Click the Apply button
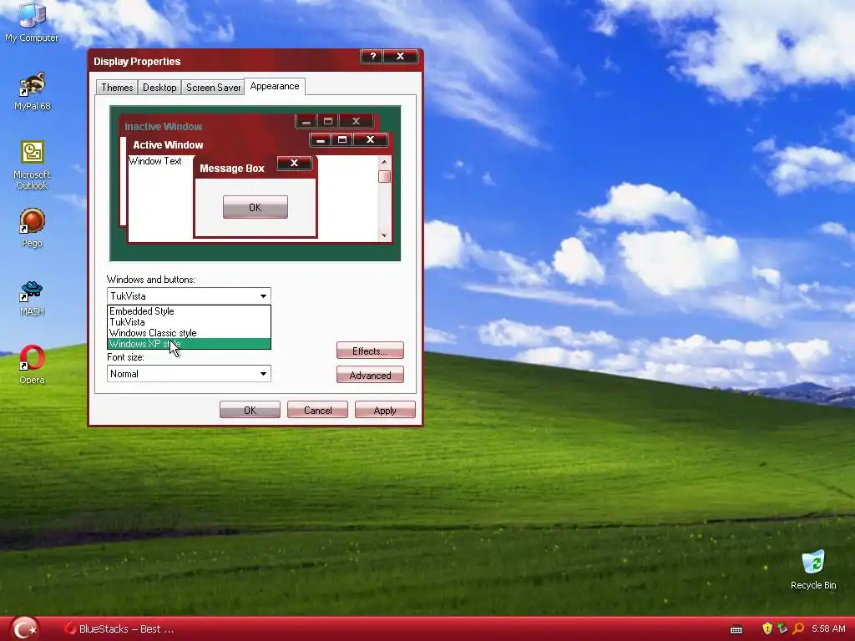Image resolution: width=855 pixels, height=641 pixels. pos(385,410)
